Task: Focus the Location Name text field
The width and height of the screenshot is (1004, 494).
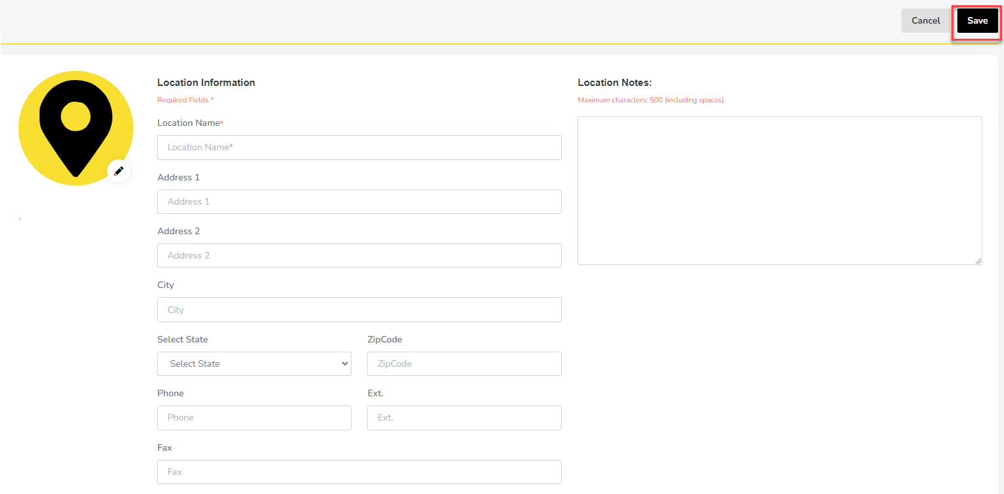Action: pos(359,148)
